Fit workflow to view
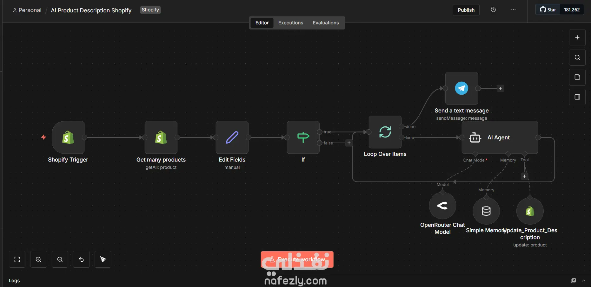Viewport: 591px width, 287px height. click(17, 259)
